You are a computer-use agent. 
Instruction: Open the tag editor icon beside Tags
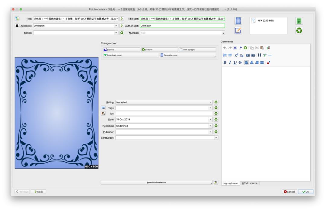103,108
